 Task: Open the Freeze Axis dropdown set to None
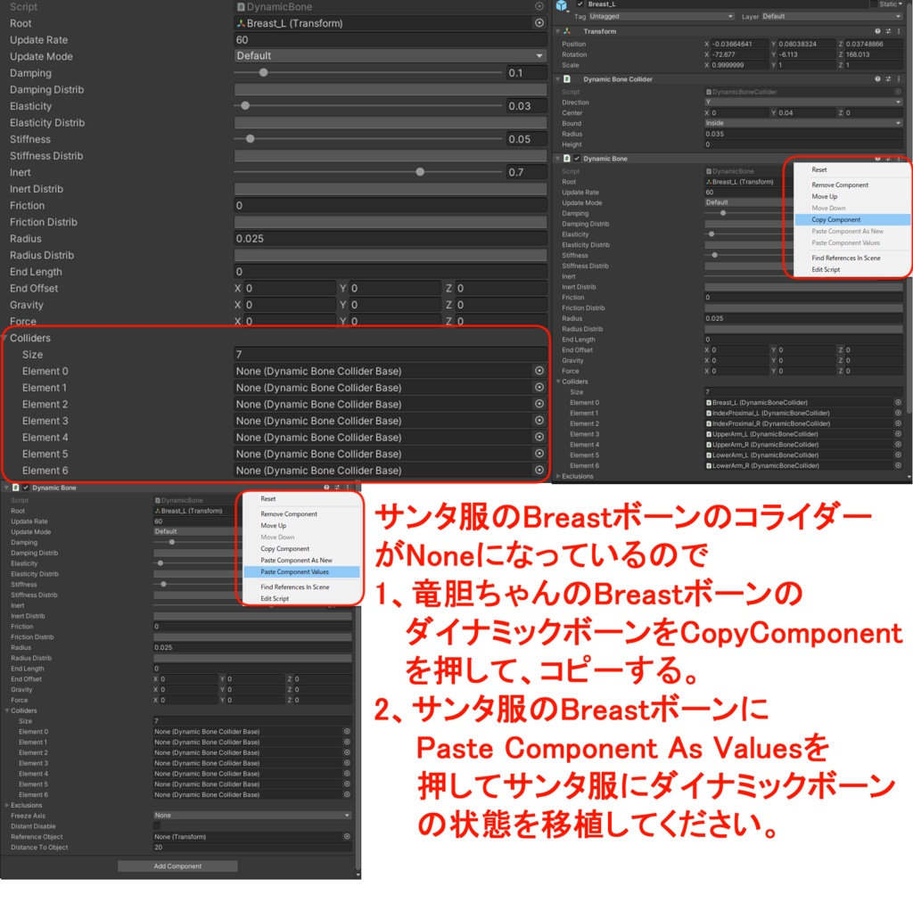point(252,815)
